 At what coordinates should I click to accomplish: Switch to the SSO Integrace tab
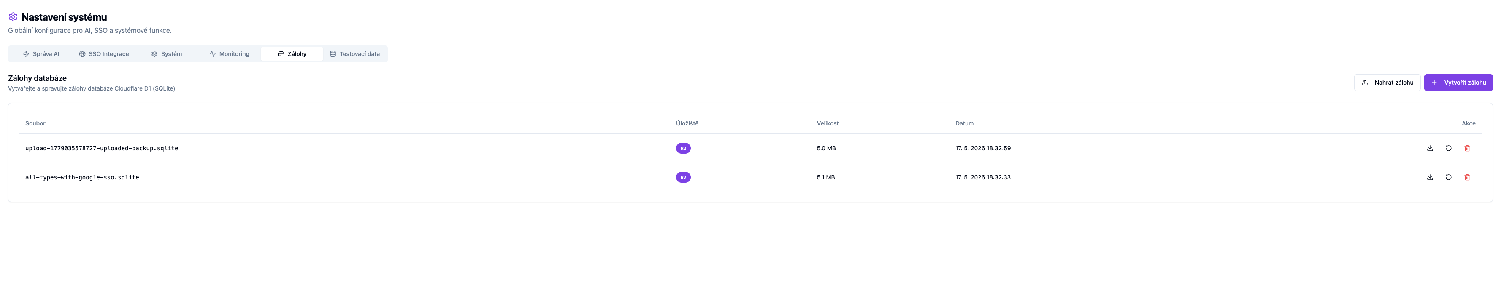tap(104, 54)
